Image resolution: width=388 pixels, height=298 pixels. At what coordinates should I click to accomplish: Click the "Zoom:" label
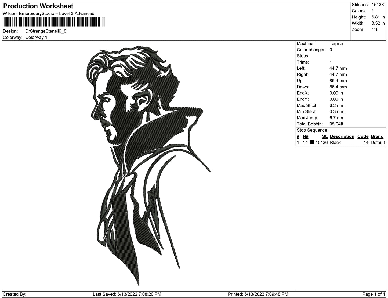tap(358, 29)
